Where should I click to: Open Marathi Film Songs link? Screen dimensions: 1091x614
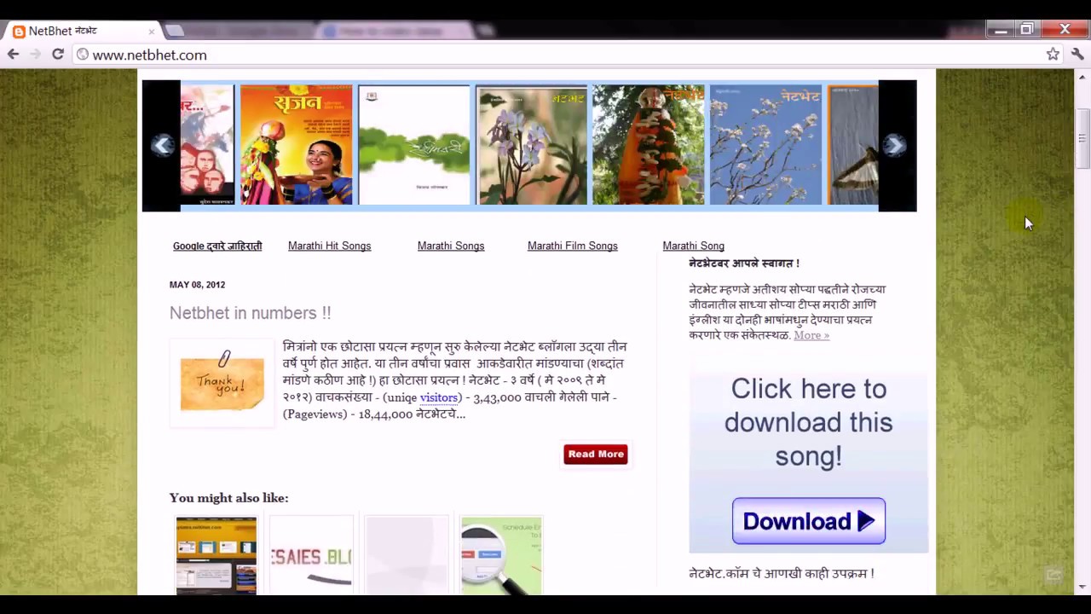[x=572, y=246]
